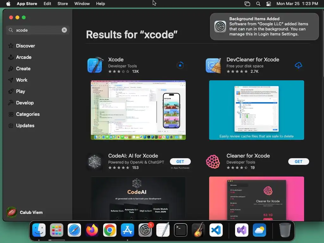Redownload DevCleaner for Xcode via cloud icon
The image size is (324, 243).
(x=298, y=65)
